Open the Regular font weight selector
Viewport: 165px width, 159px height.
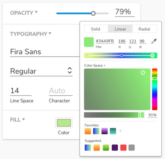coord(41,71)
